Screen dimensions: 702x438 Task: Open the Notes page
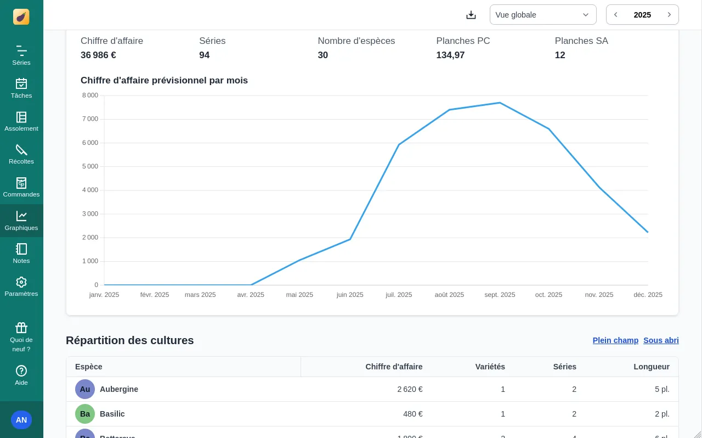click(21, 254)
